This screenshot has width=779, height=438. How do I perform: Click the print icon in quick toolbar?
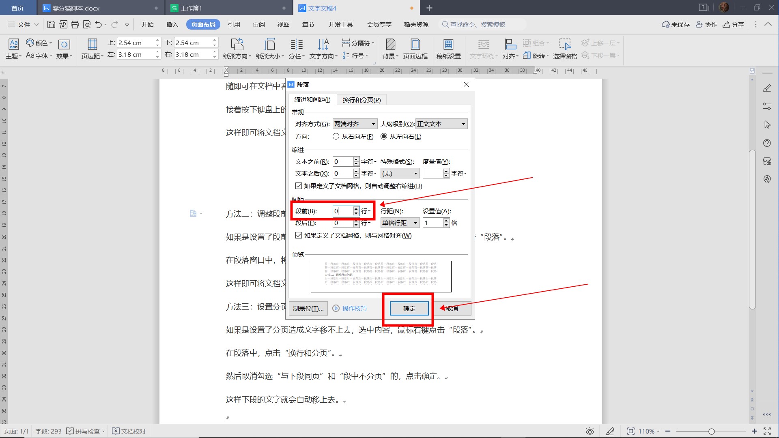[75, 25]
